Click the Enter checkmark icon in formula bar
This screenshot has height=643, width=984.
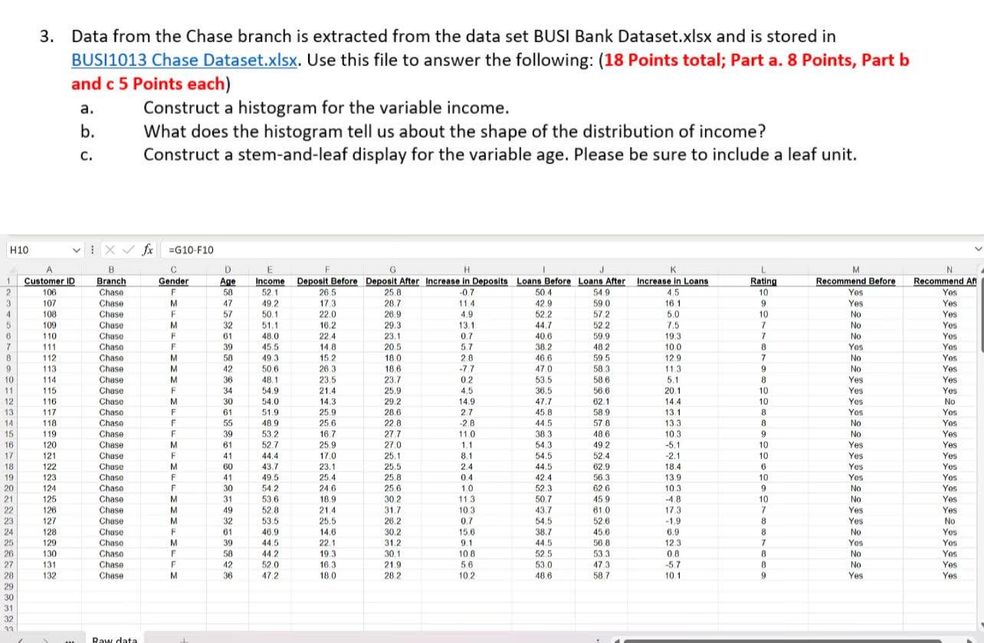tap(127, 250)
